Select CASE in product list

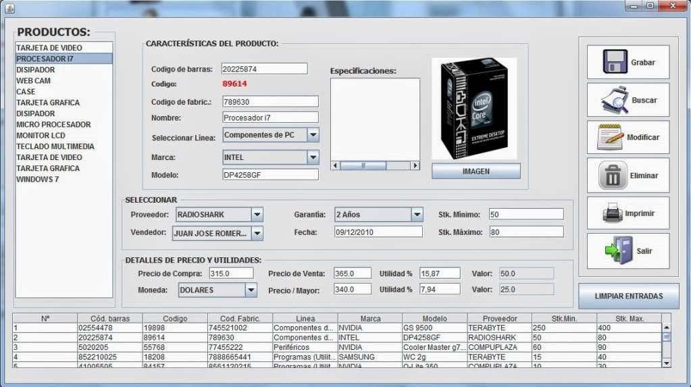[x=64, y=92]
